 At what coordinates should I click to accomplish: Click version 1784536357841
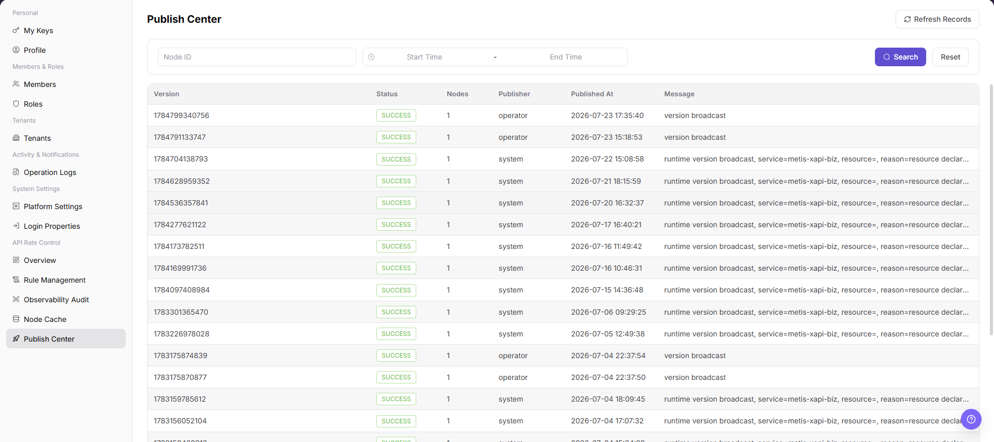(x=181, y=203)
